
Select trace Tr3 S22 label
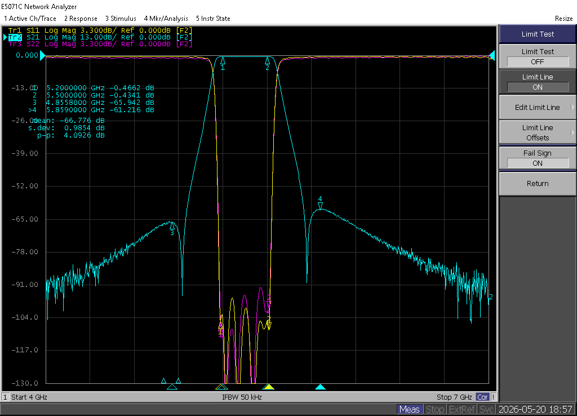24,44
